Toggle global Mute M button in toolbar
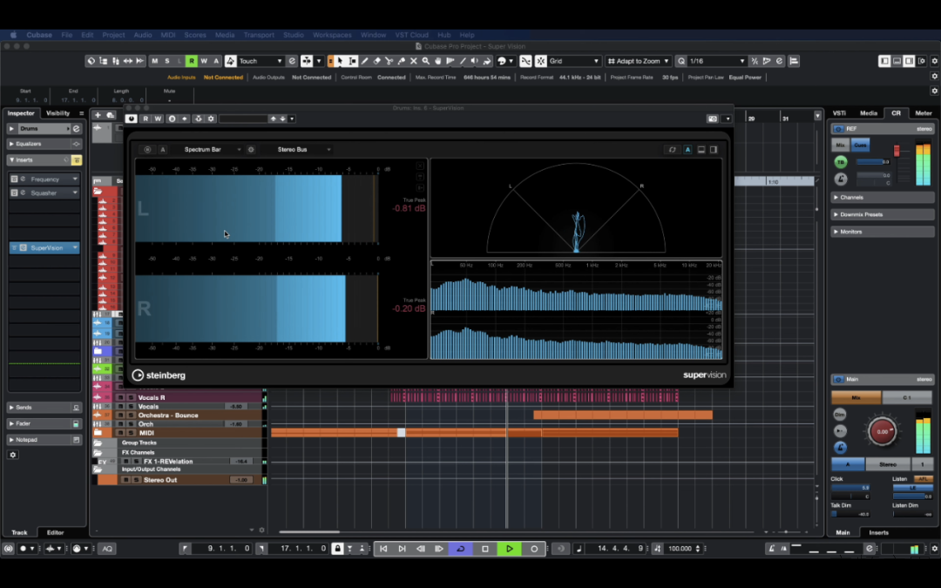 click(155, 61)
